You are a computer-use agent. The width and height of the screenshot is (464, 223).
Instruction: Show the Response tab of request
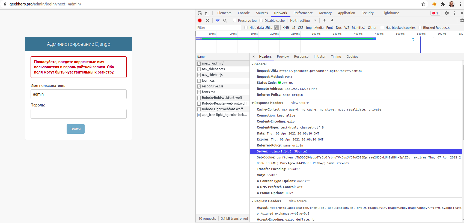(301, 57)
